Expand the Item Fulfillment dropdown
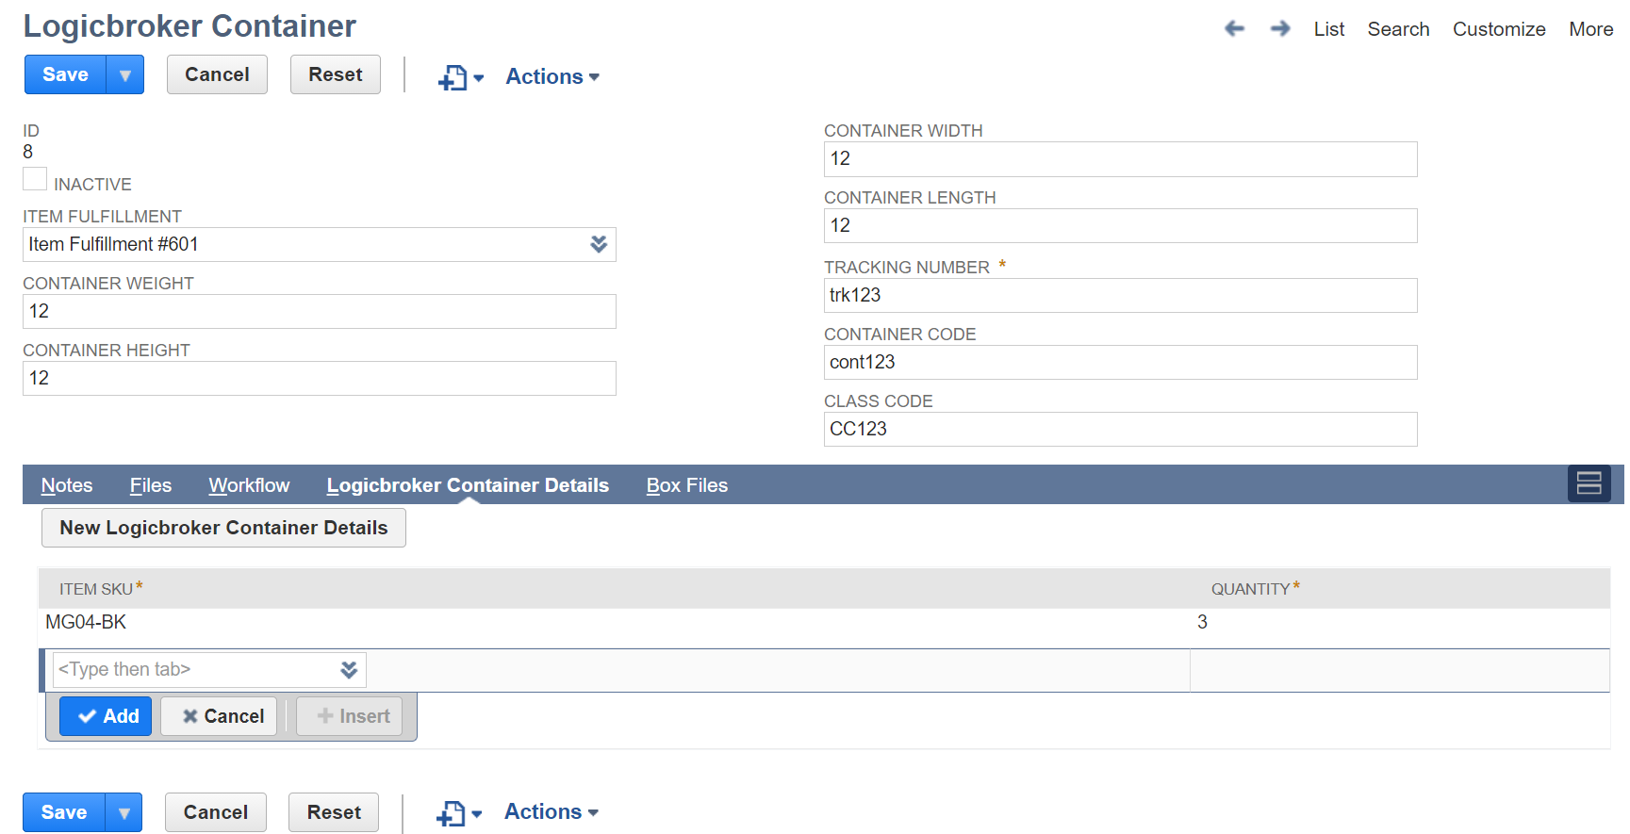 click(599, 244)
